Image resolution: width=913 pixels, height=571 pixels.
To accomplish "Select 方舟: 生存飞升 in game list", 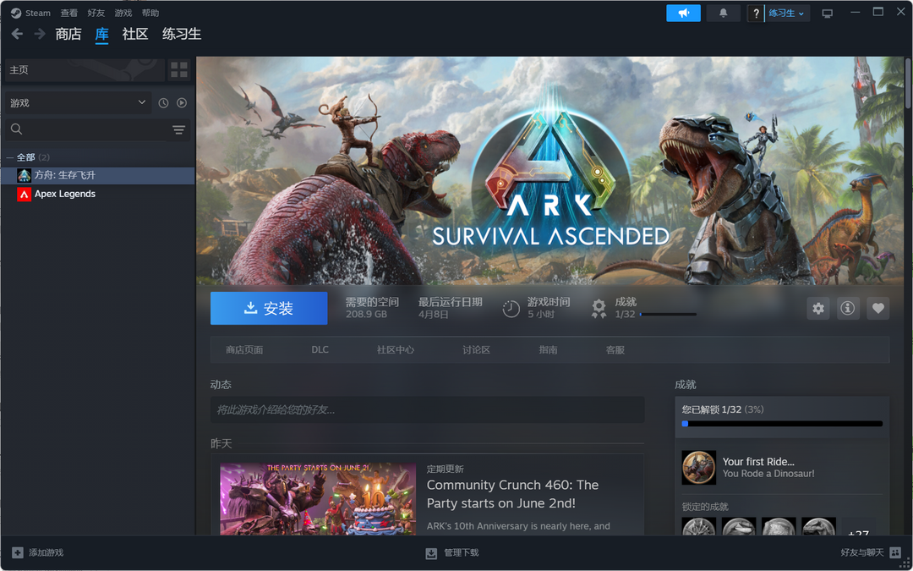I will tap(98, 175).
